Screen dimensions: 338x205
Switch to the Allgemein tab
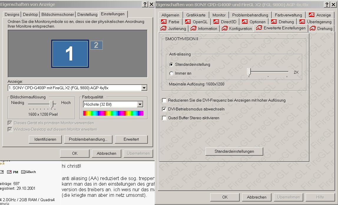[x=170, y=15]
